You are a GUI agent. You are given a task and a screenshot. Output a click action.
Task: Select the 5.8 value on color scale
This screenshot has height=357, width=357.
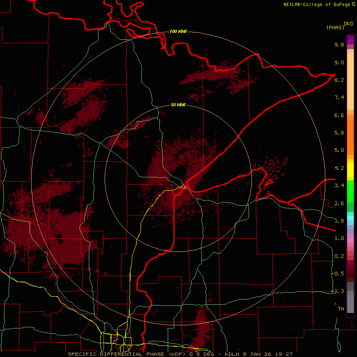click(x=339, y=132)
